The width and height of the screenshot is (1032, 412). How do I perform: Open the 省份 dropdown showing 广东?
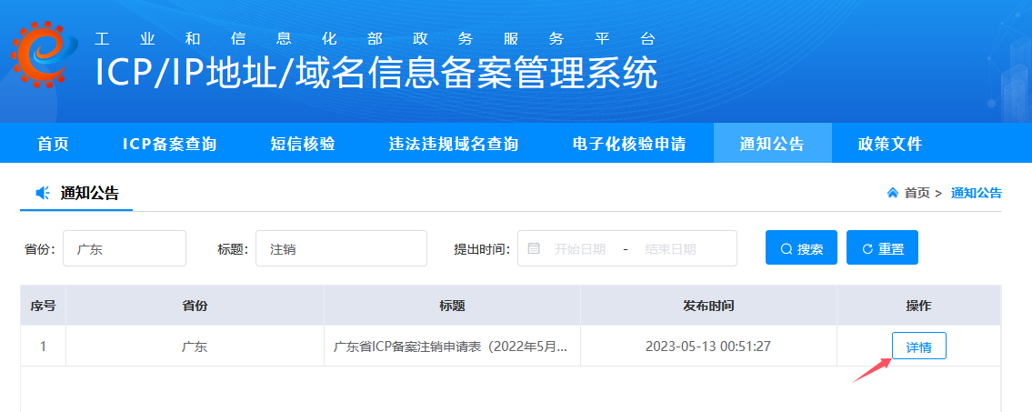pyautogui.click(x=125, y=248)
